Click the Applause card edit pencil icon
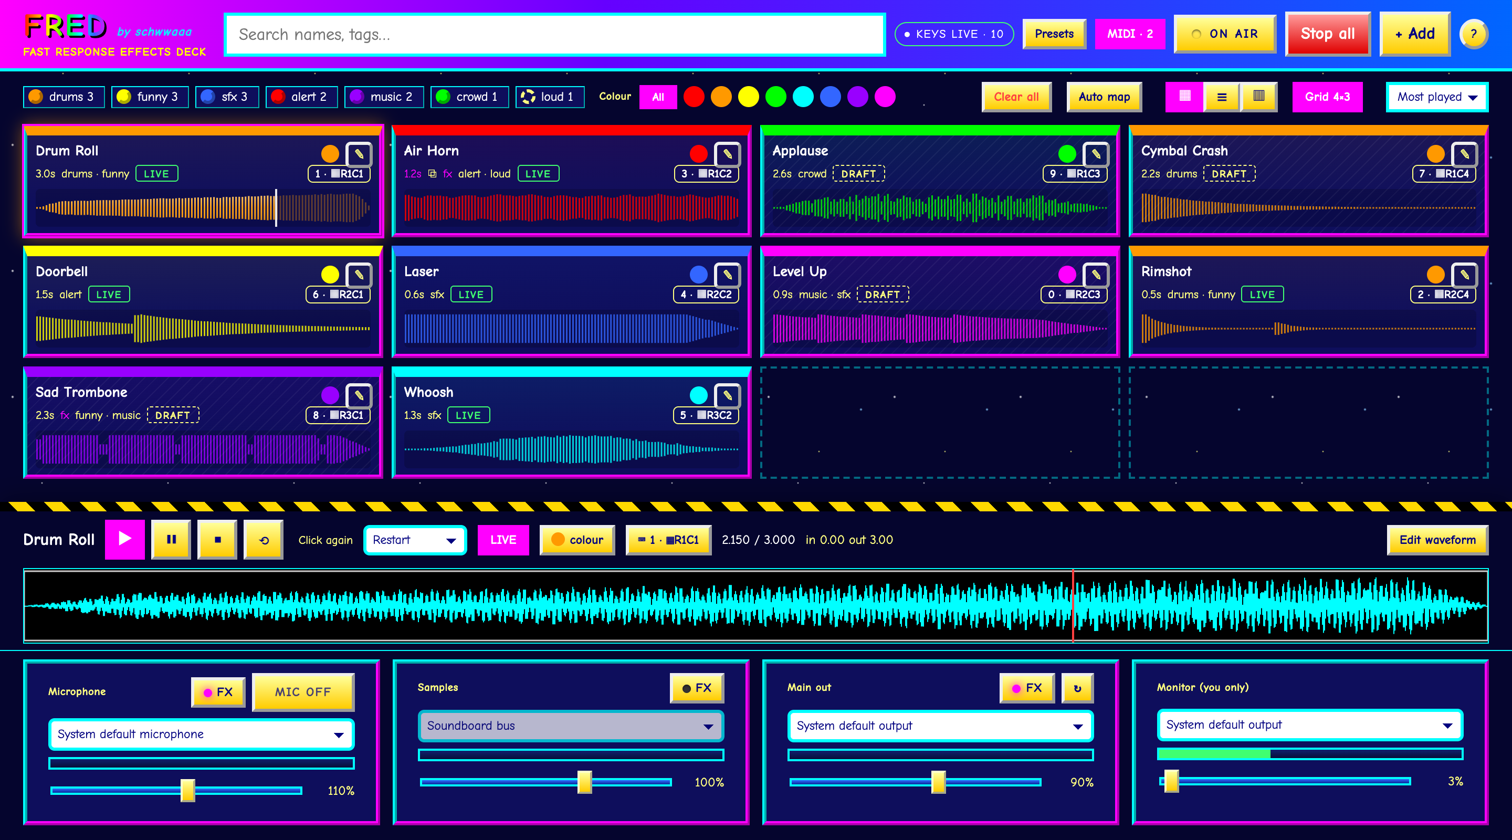 tap(1096, 154)
